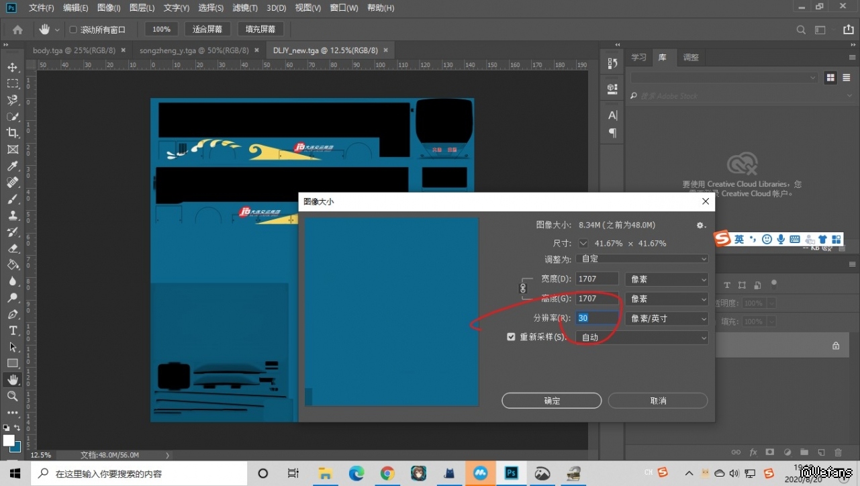This screenshot has width=860, height=486.
Task: Select the Brush tool
Action: click(x=13, y=199)
